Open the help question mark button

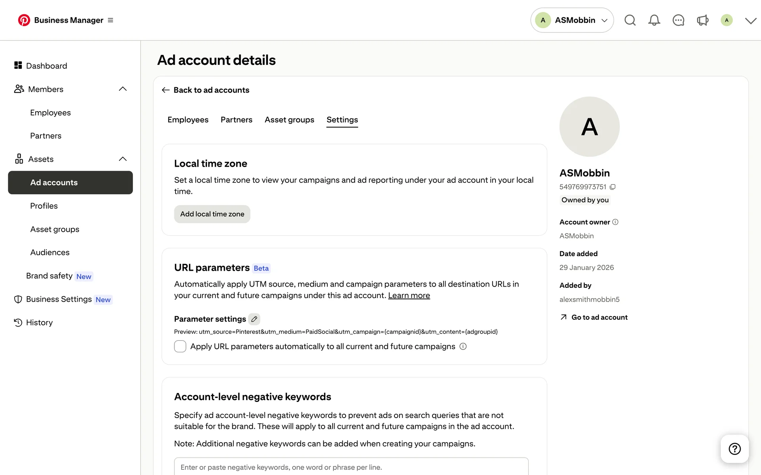click(x=734, y=448)
